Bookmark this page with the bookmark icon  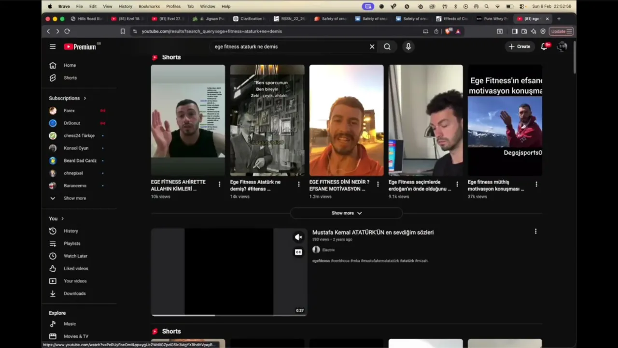(123, 31)
